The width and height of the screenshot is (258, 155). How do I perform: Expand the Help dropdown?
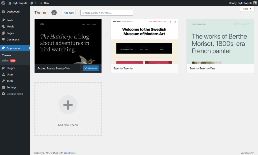[x=247, y=9]
